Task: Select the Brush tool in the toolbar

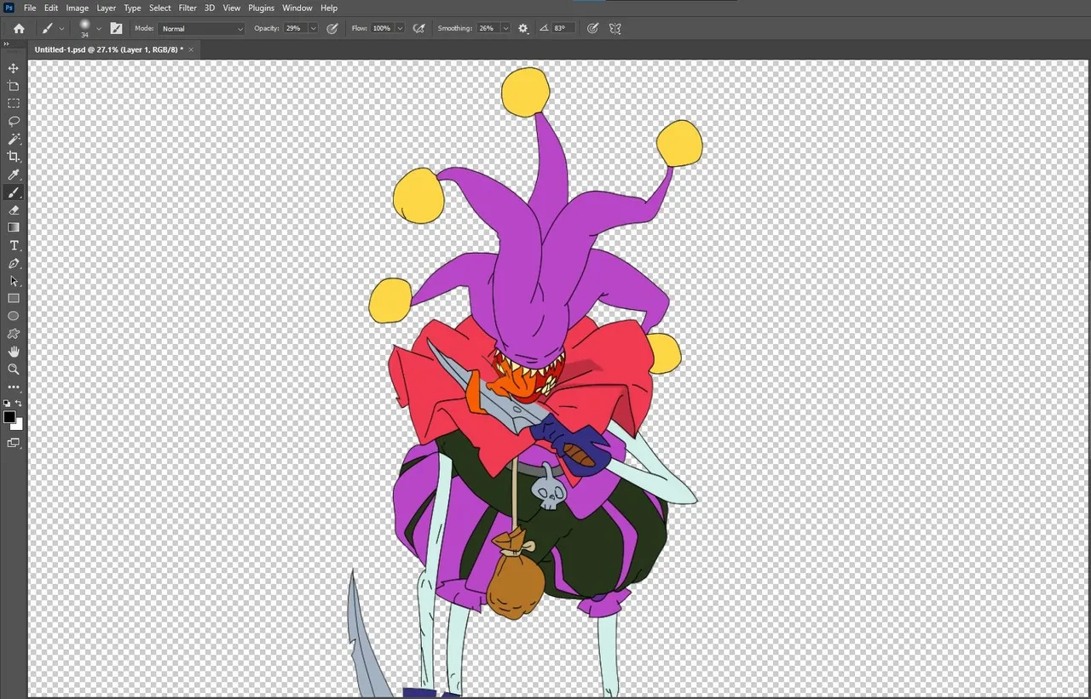Action: tap(14, 192)
